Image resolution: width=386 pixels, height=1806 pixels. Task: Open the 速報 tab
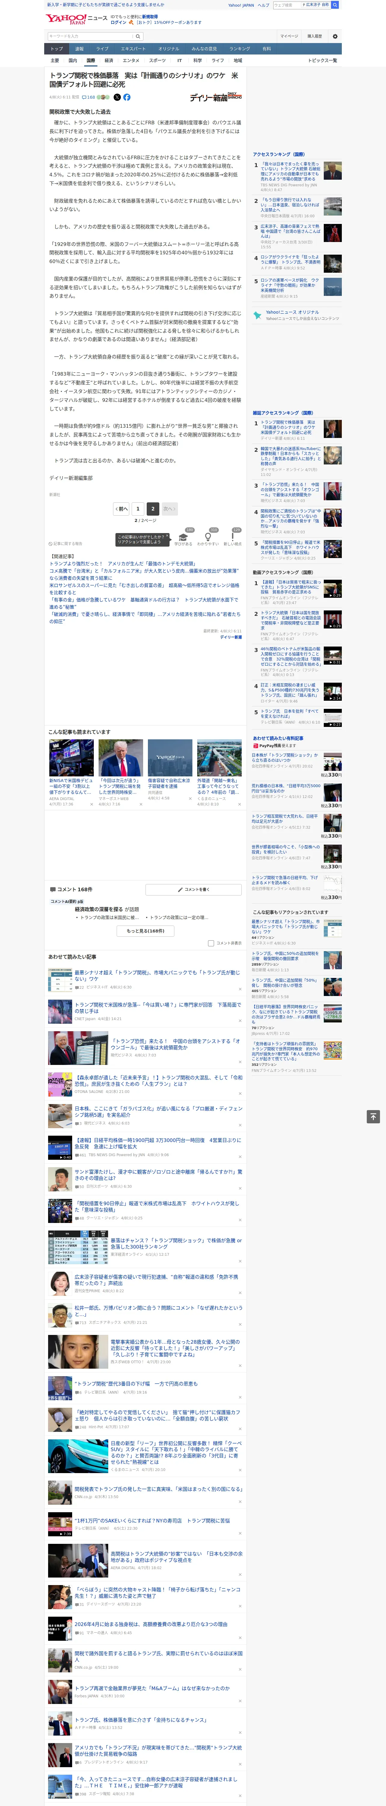79,49
